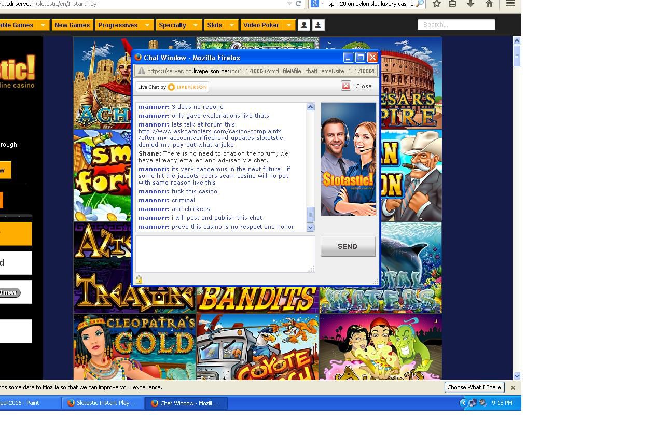Image resolution: width=664 pixels, height=448 pixels.
Task: Expand the Video Poker dropdown arrow
Action: point(289,25)
